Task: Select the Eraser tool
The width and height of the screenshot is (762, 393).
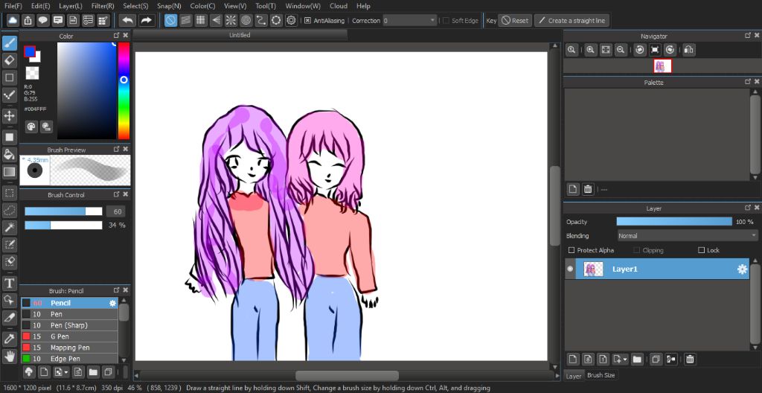Action: tap(9, 60)
